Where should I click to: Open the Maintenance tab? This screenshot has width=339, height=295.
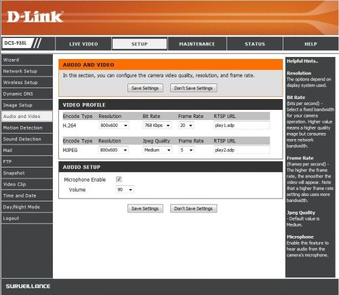(197, 44)
